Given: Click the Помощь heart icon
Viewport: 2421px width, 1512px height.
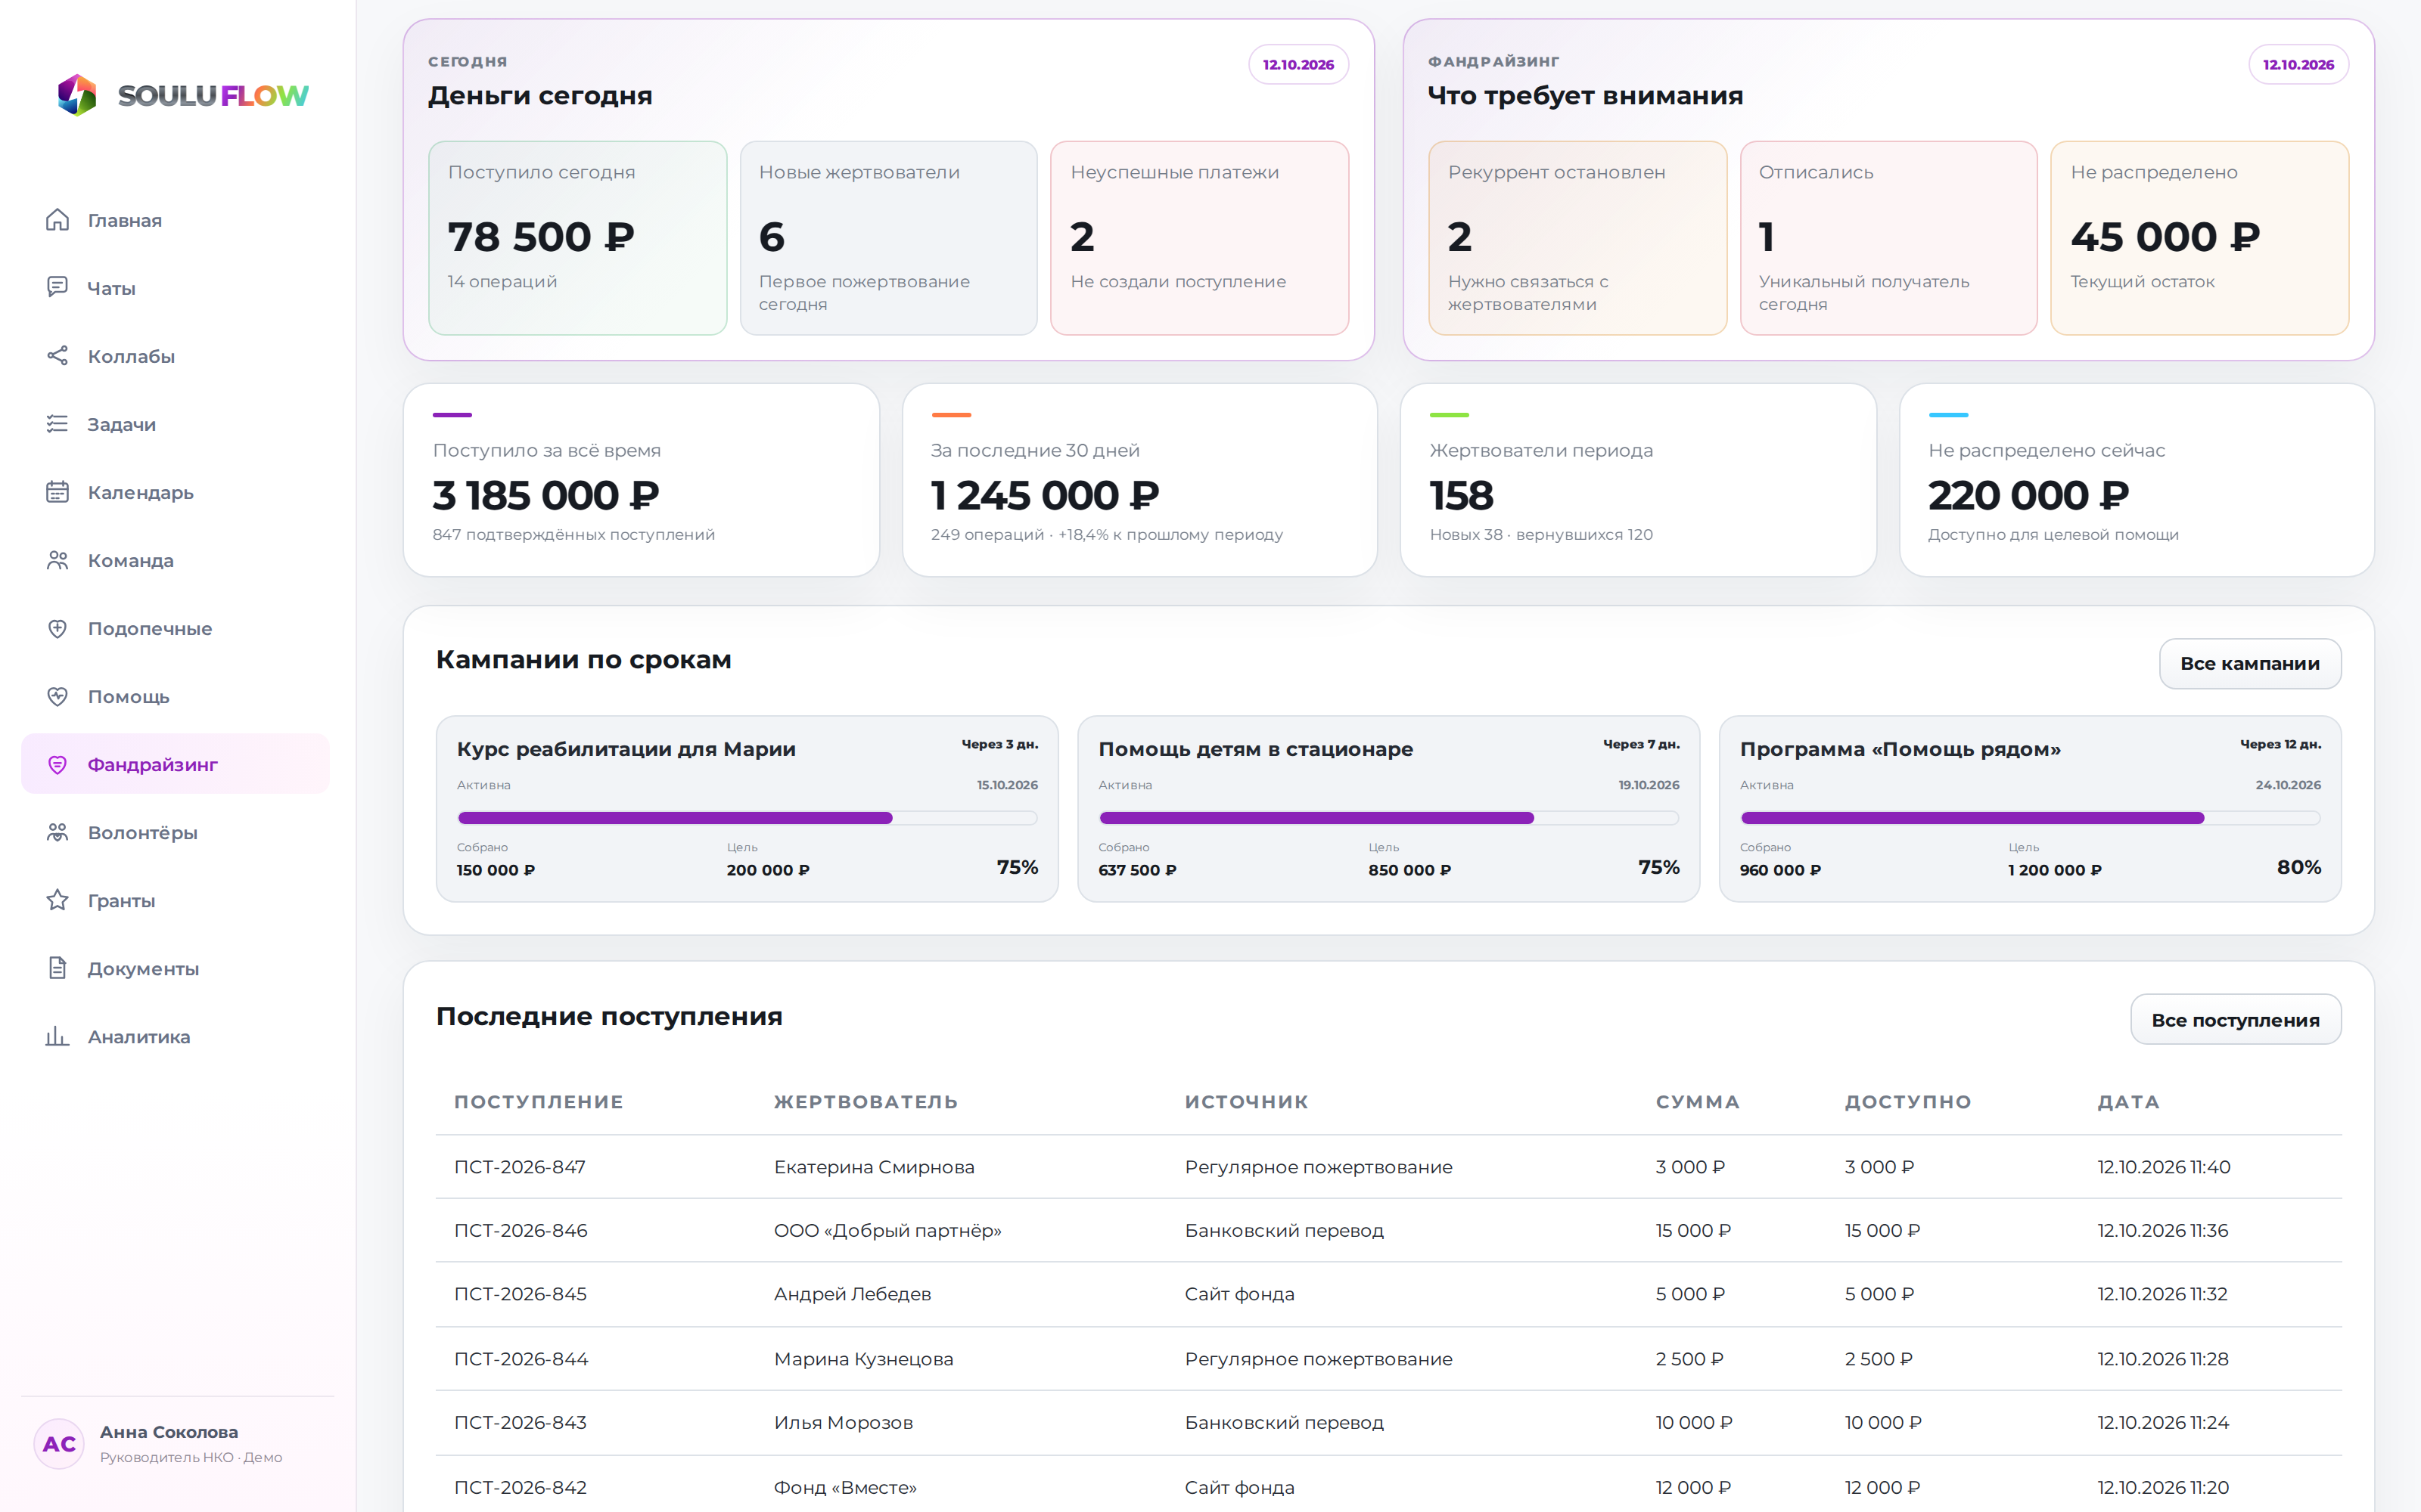Looking at the screenshot, I should pyautogui.click(x=57, y=696).
